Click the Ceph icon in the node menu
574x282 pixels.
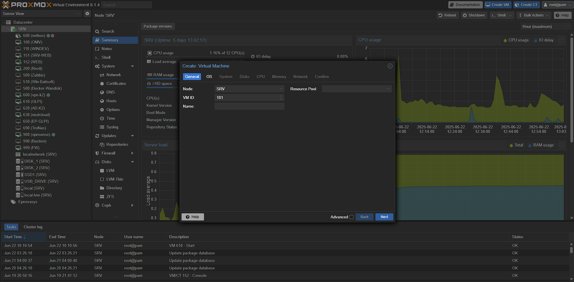pos(97,205)
